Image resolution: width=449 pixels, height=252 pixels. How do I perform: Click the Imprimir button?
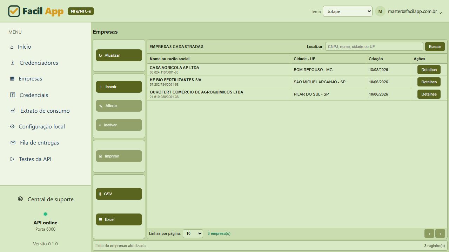(x=119, y=156)
